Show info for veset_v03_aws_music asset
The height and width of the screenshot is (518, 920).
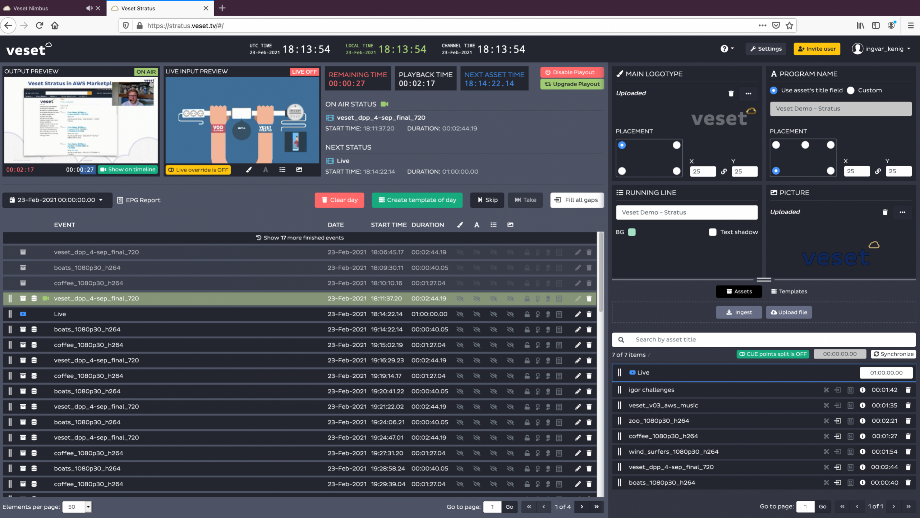tap(862, 405)
